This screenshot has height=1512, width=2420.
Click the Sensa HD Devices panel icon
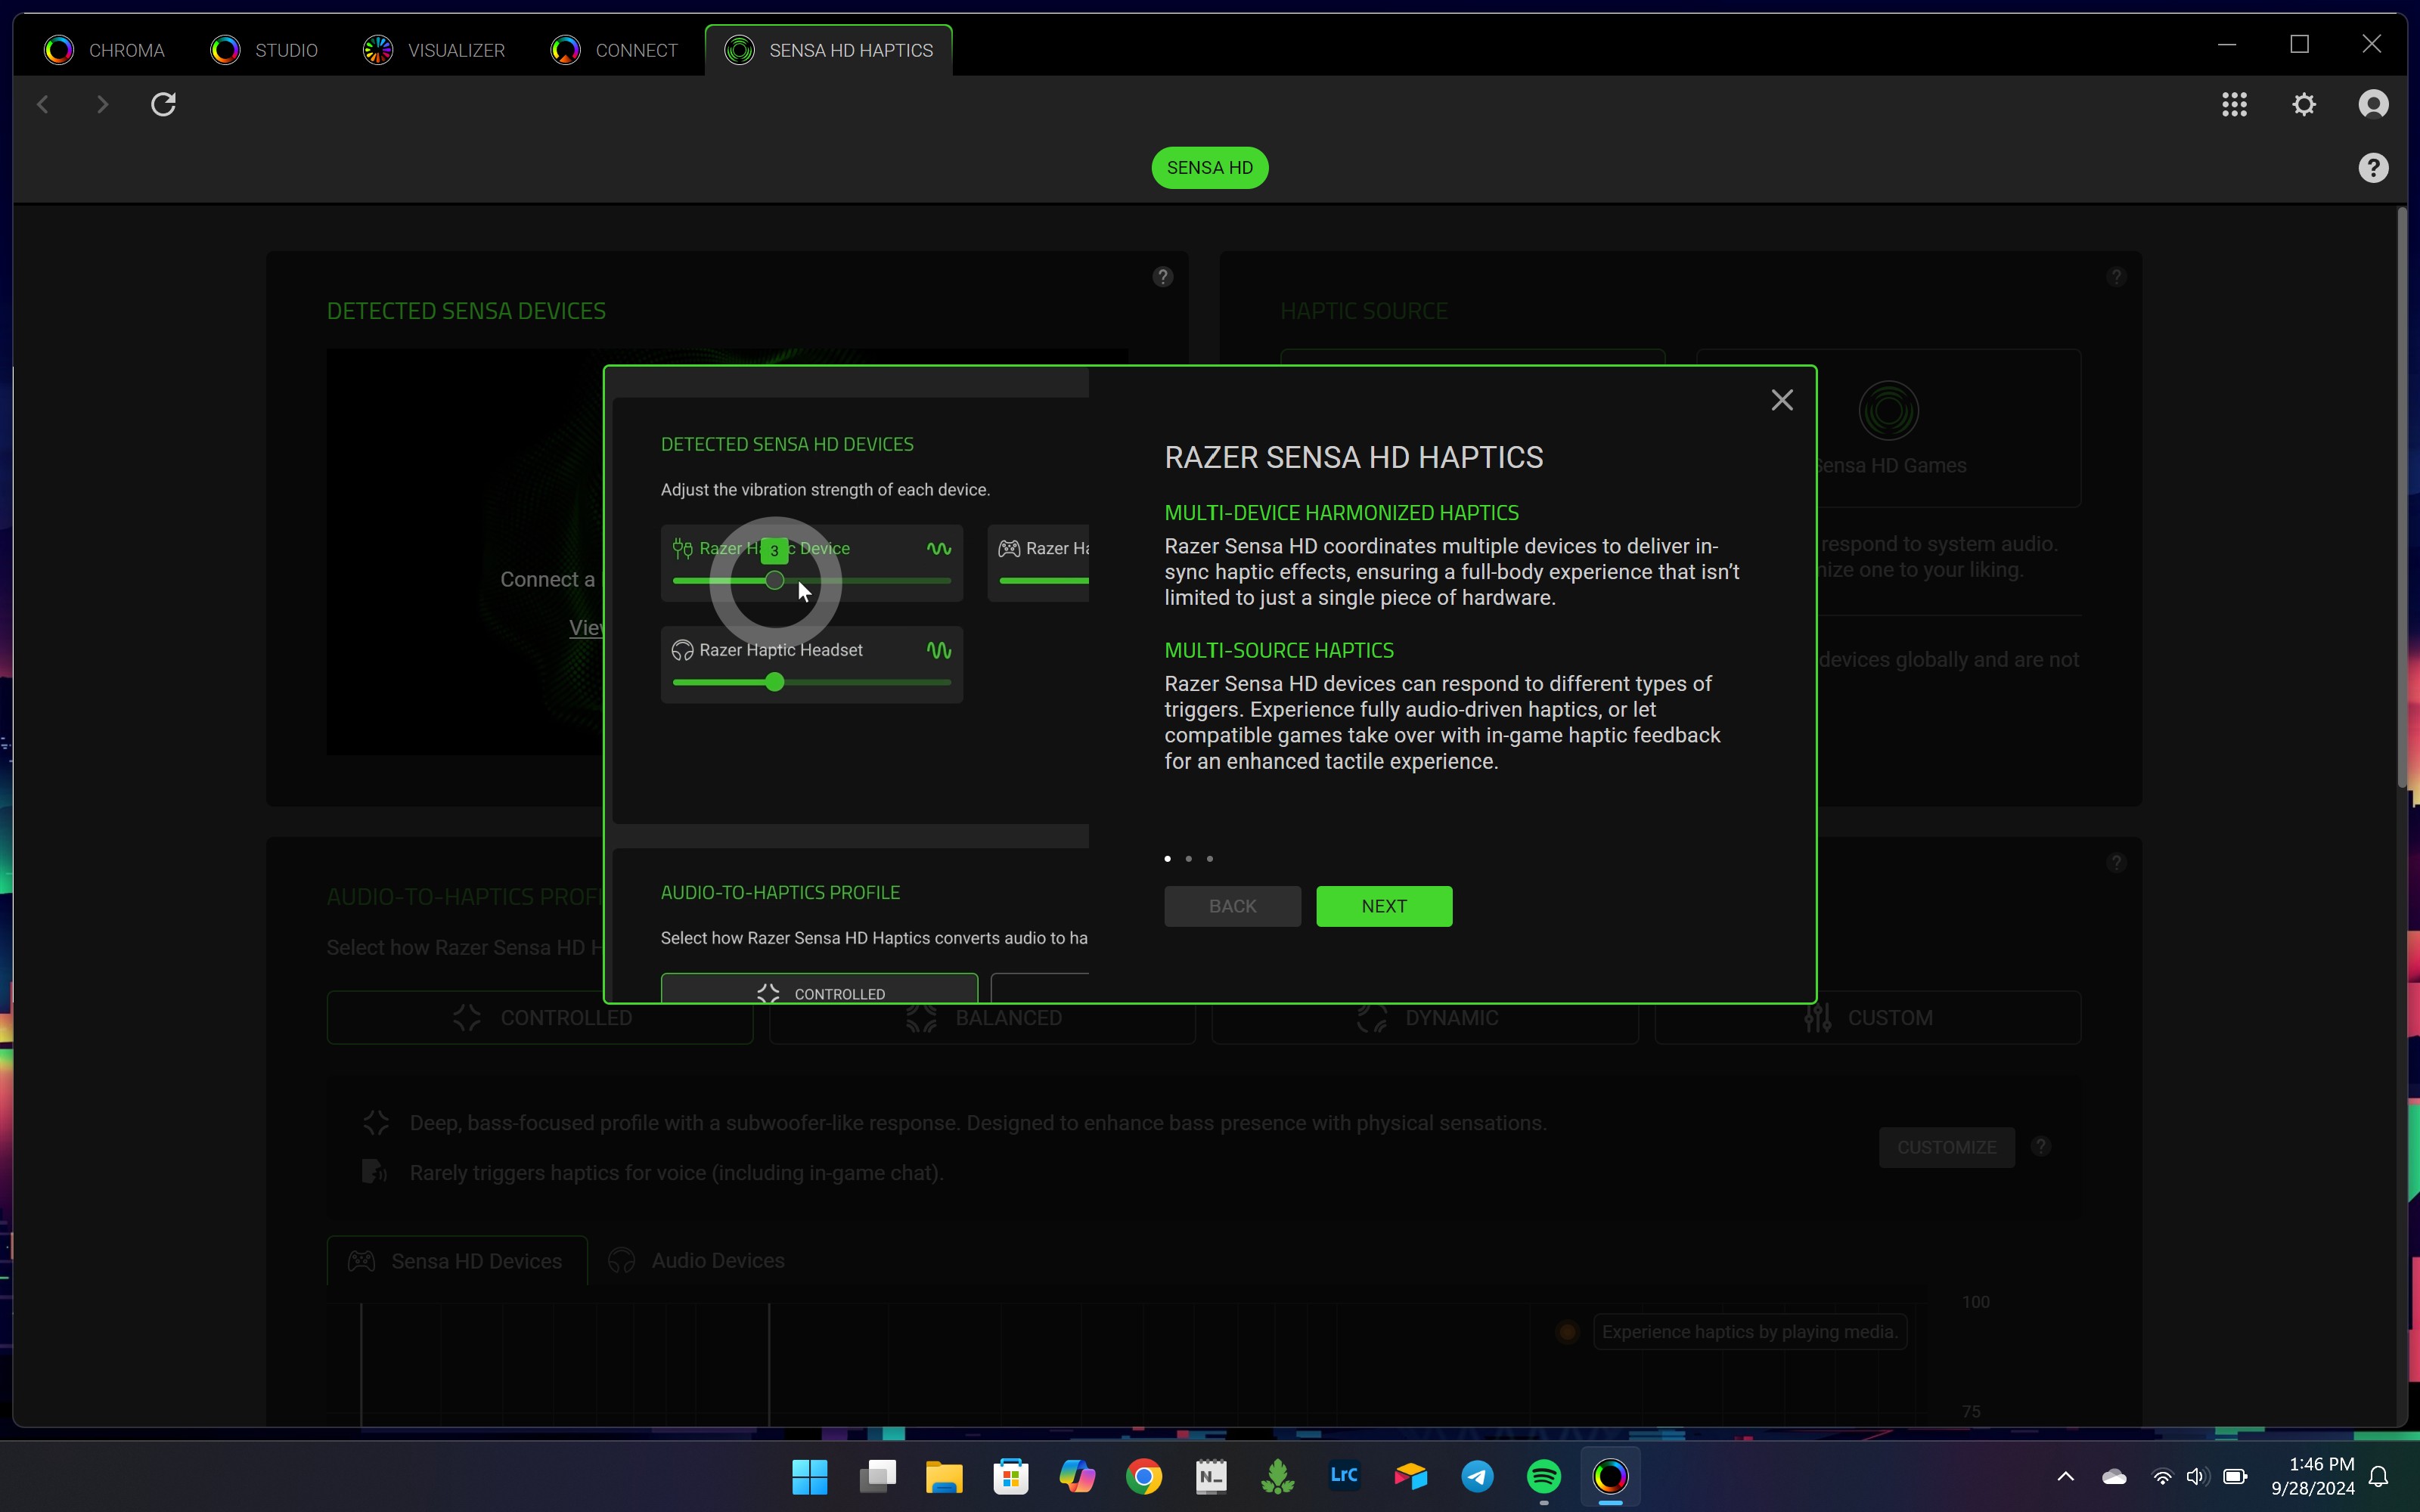[x=361, y=1261]
